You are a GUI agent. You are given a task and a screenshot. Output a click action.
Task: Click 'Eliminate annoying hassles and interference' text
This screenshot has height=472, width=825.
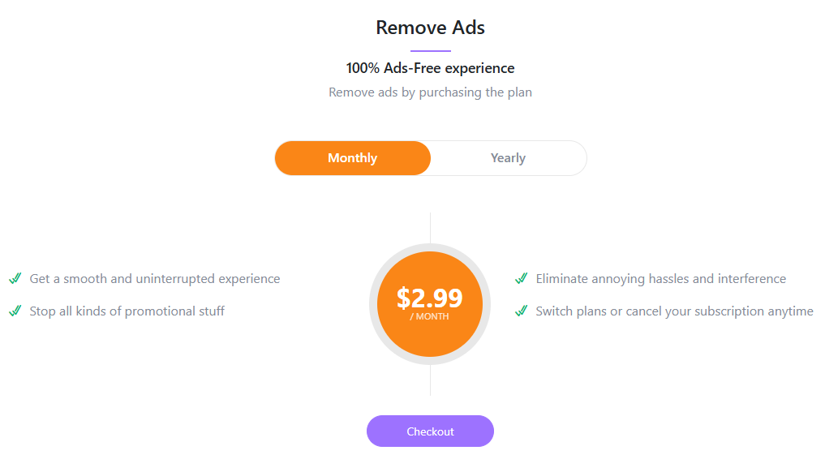[660, 279]
